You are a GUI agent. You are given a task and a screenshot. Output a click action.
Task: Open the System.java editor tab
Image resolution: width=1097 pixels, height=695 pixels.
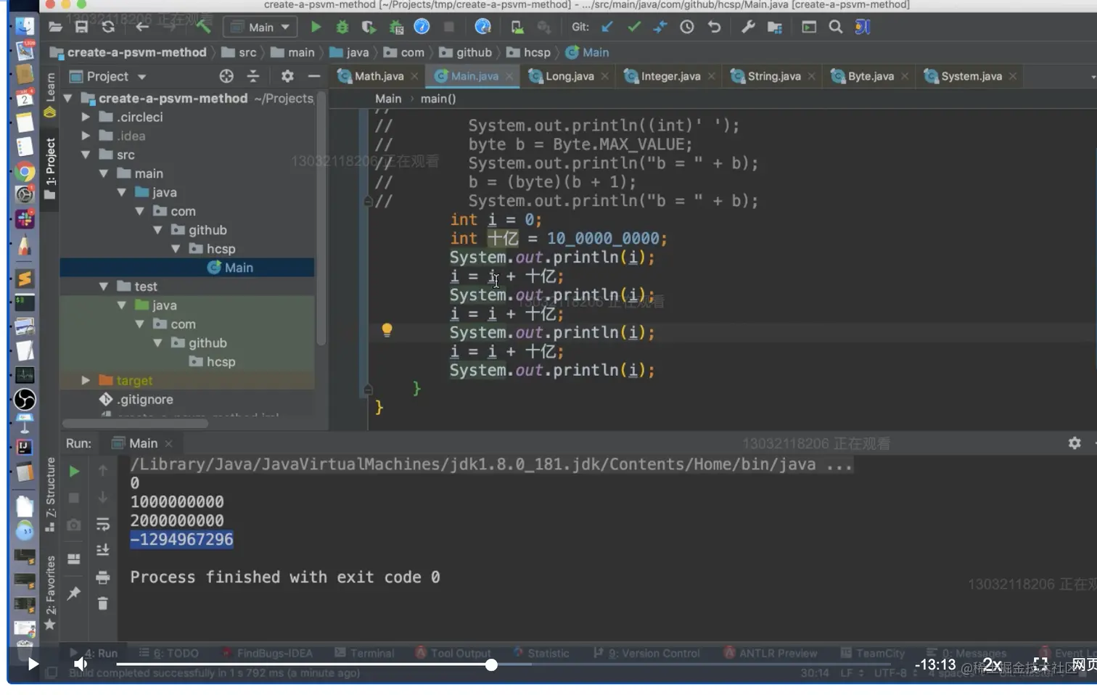click(x=971, y=76)
